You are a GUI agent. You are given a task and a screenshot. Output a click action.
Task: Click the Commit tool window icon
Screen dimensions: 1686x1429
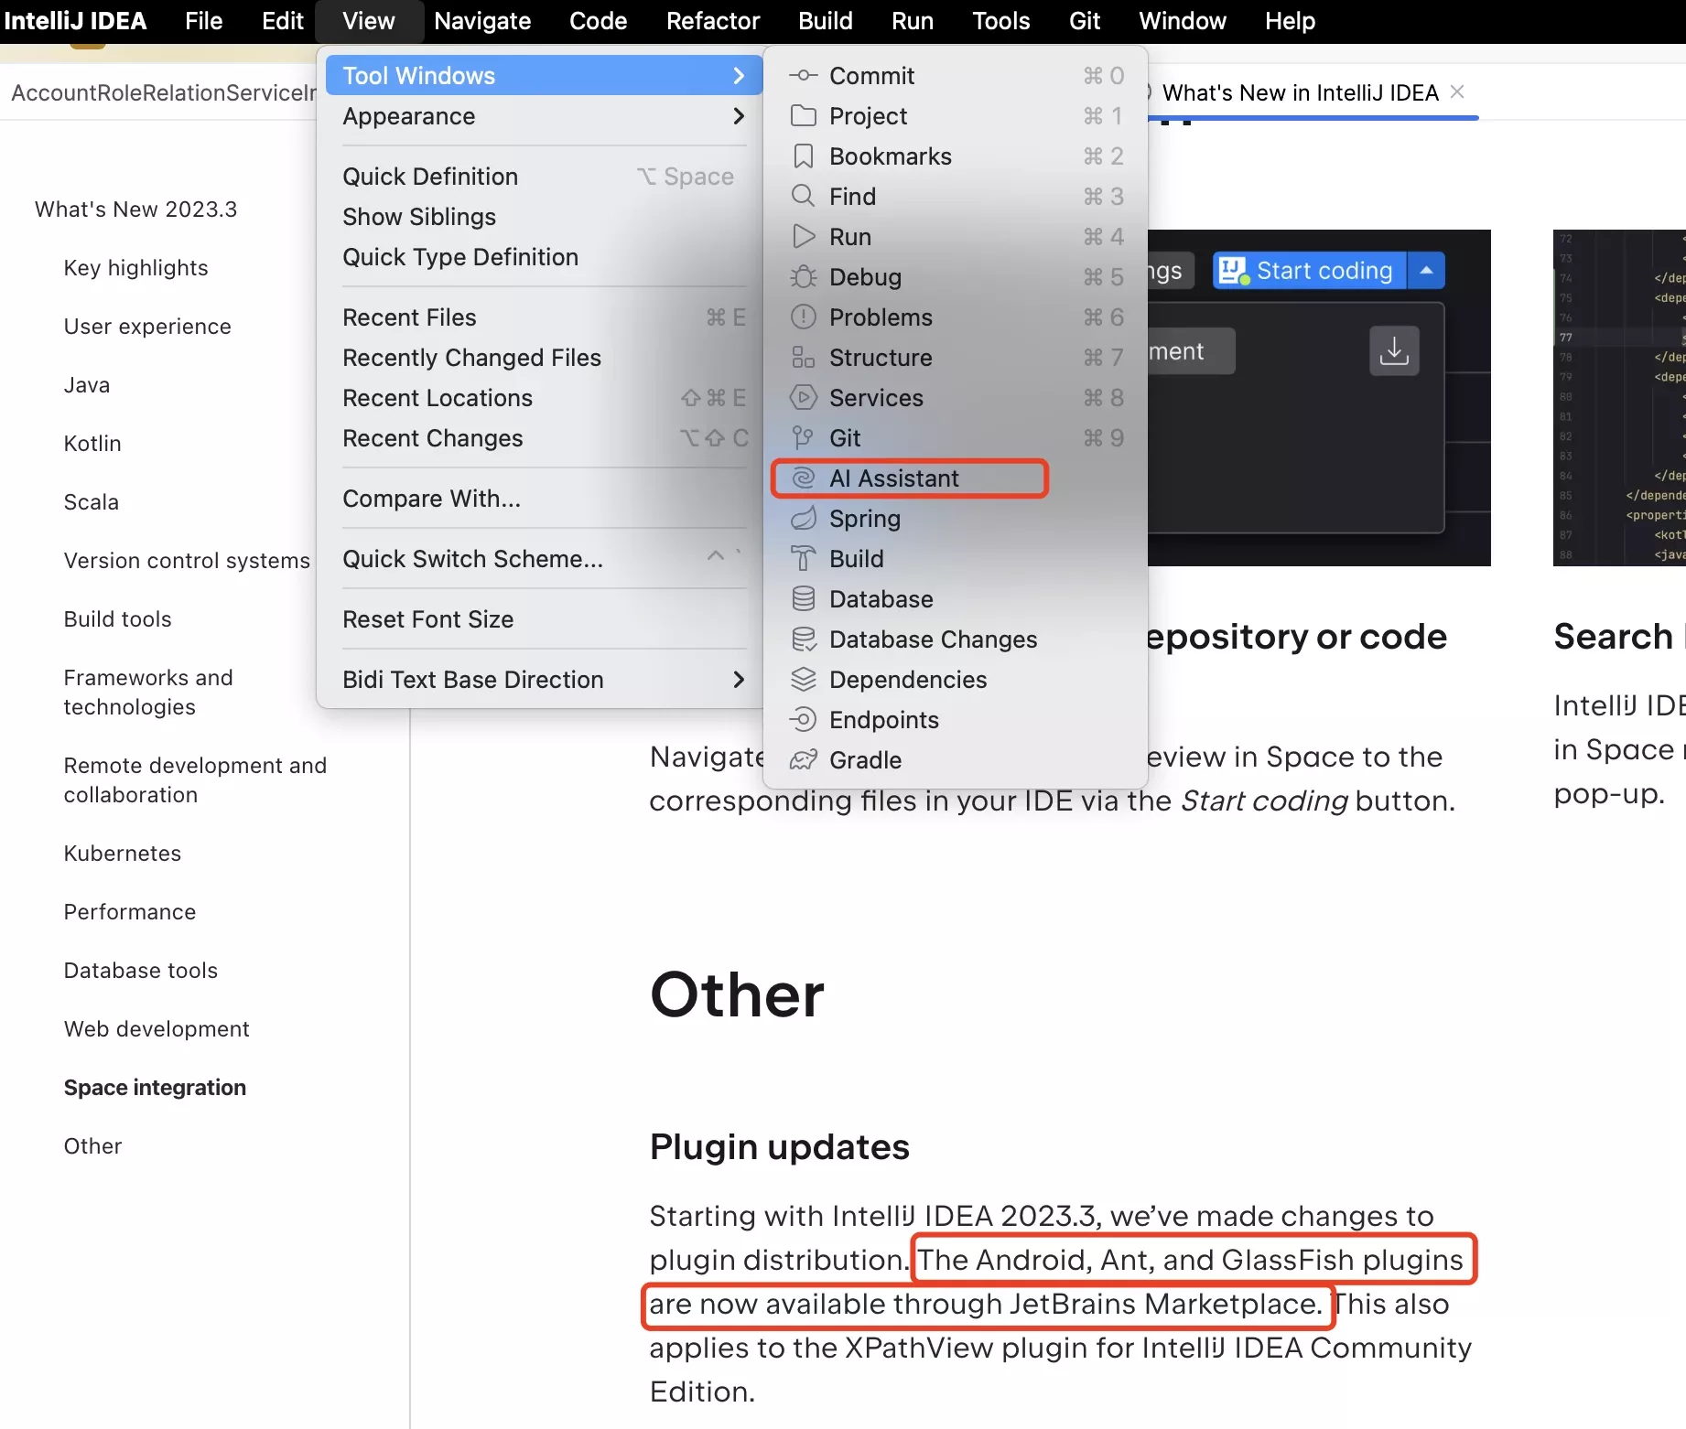pyautogui.click(x=803, y=76)
